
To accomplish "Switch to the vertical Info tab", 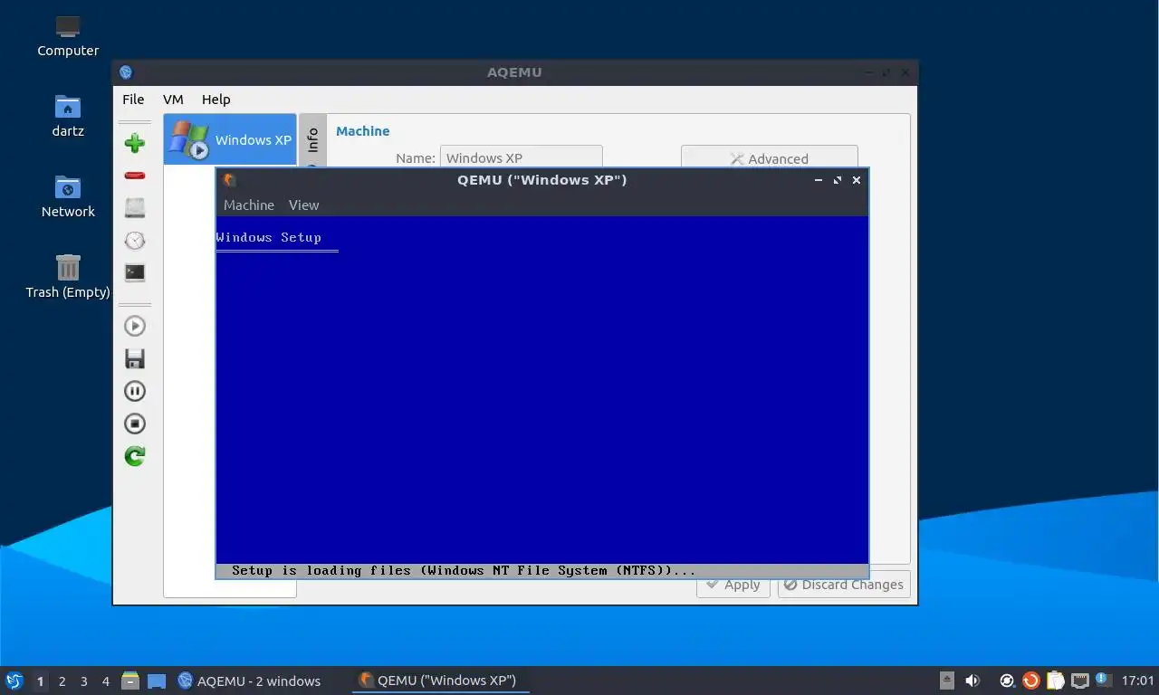I will click(x=312, y=140).
